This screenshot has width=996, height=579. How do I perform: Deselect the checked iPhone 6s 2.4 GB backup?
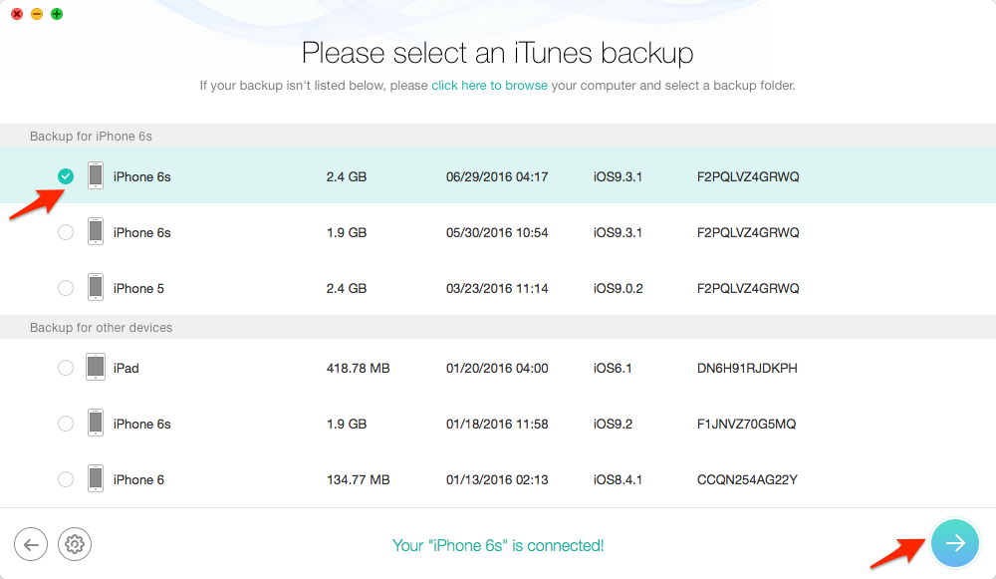point(66,176)
